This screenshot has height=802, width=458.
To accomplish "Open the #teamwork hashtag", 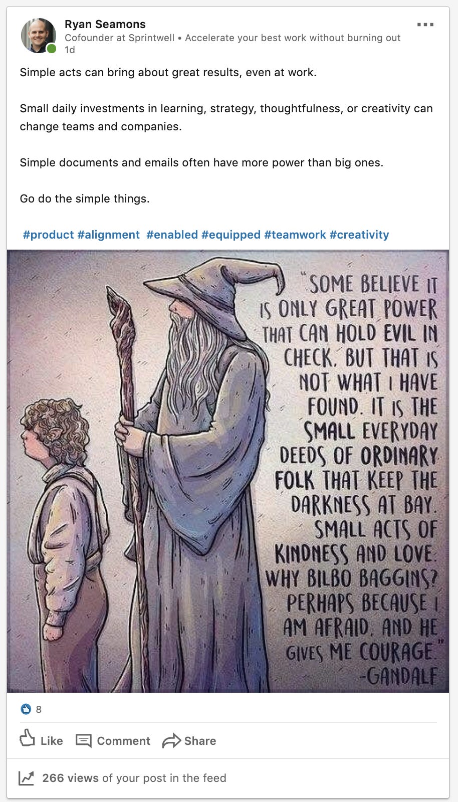I will 295,235.
